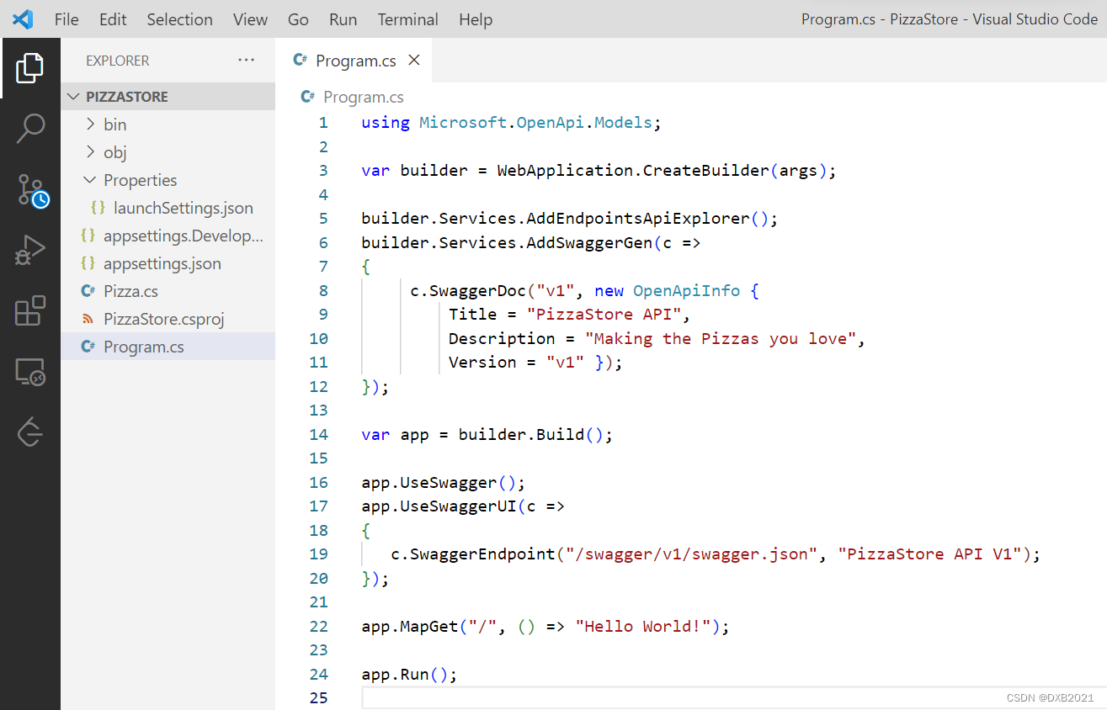Select Program.cs in explorer tree
The width and height of the screenshot is (1107, 710).
168,347
